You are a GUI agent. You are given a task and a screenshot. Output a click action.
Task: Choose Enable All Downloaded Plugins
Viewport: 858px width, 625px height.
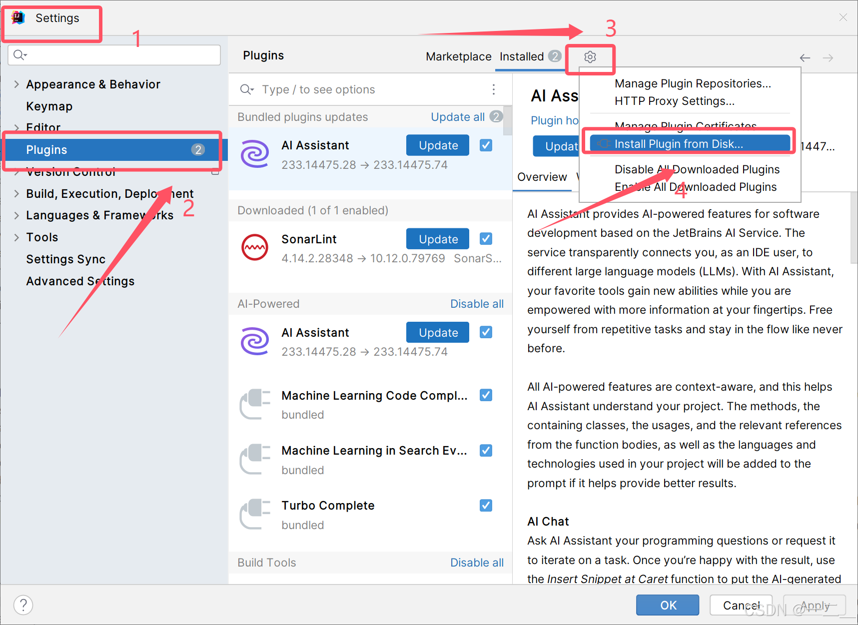point(695,187)
